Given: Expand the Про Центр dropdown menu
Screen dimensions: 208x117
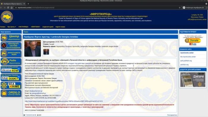Looking at the screenshot, I should (x=12, y=27).
